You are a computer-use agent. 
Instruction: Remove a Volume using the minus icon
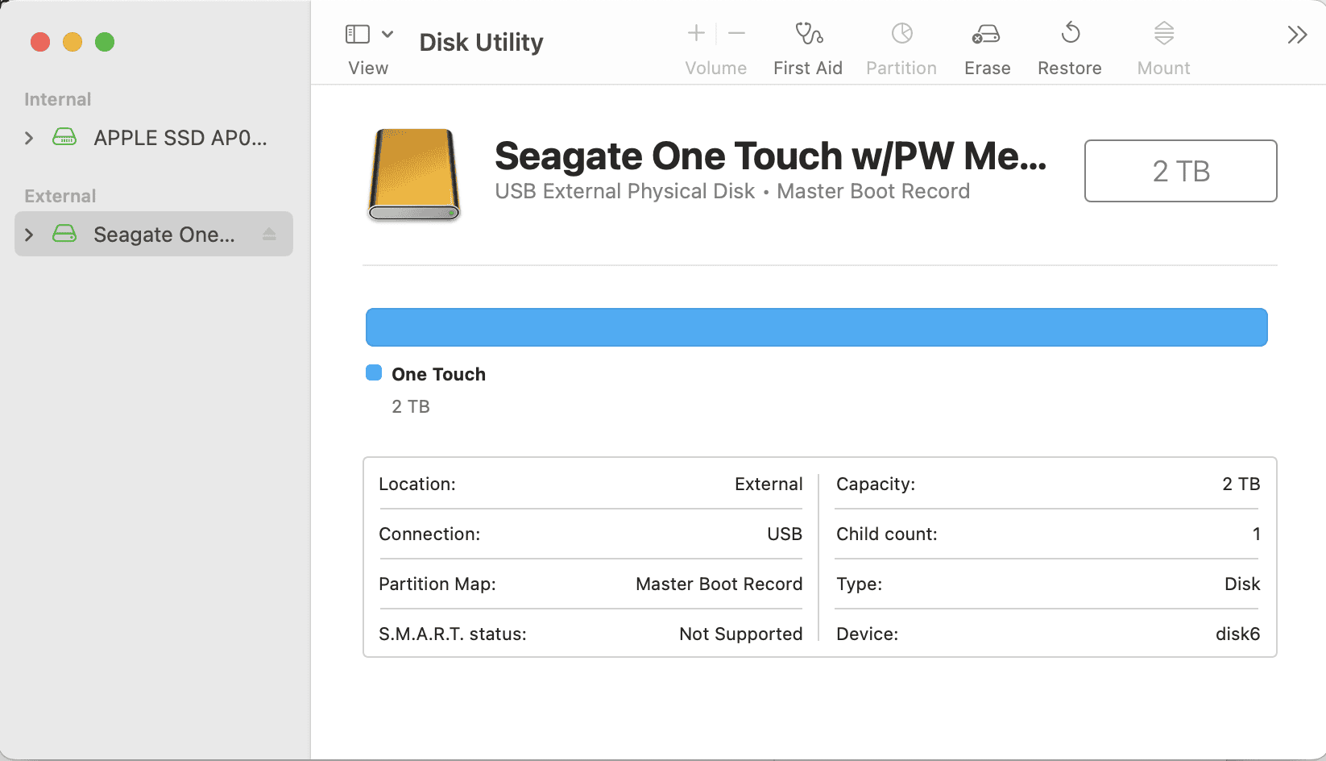click(x=736, y=33)
